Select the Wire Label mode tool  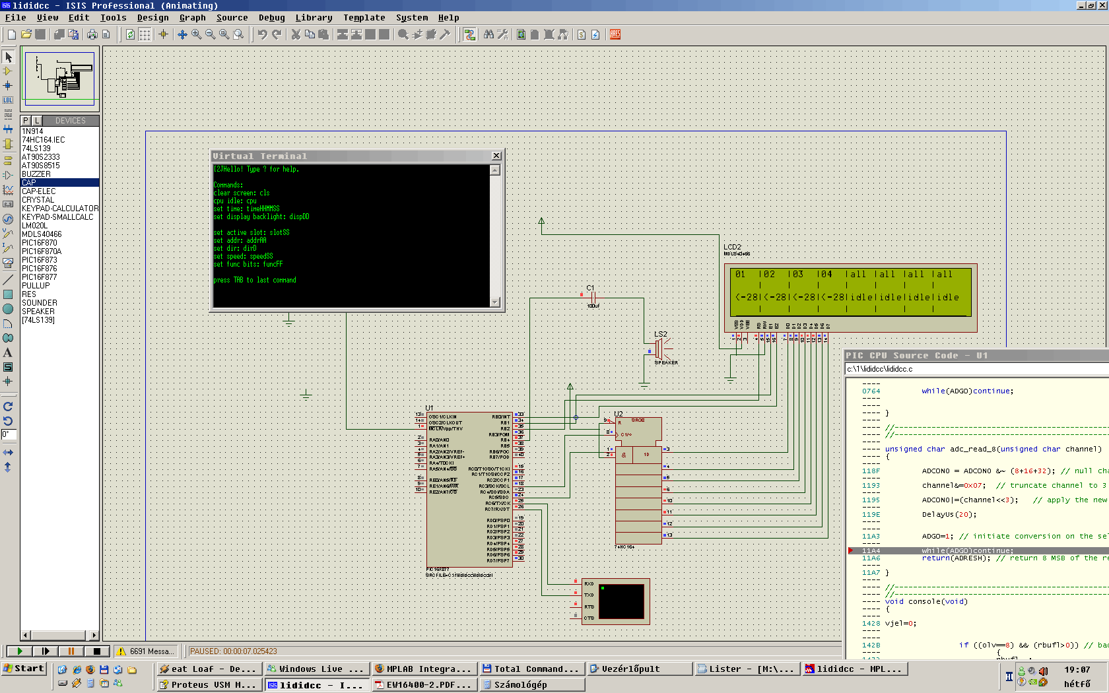tap(8, 100)
